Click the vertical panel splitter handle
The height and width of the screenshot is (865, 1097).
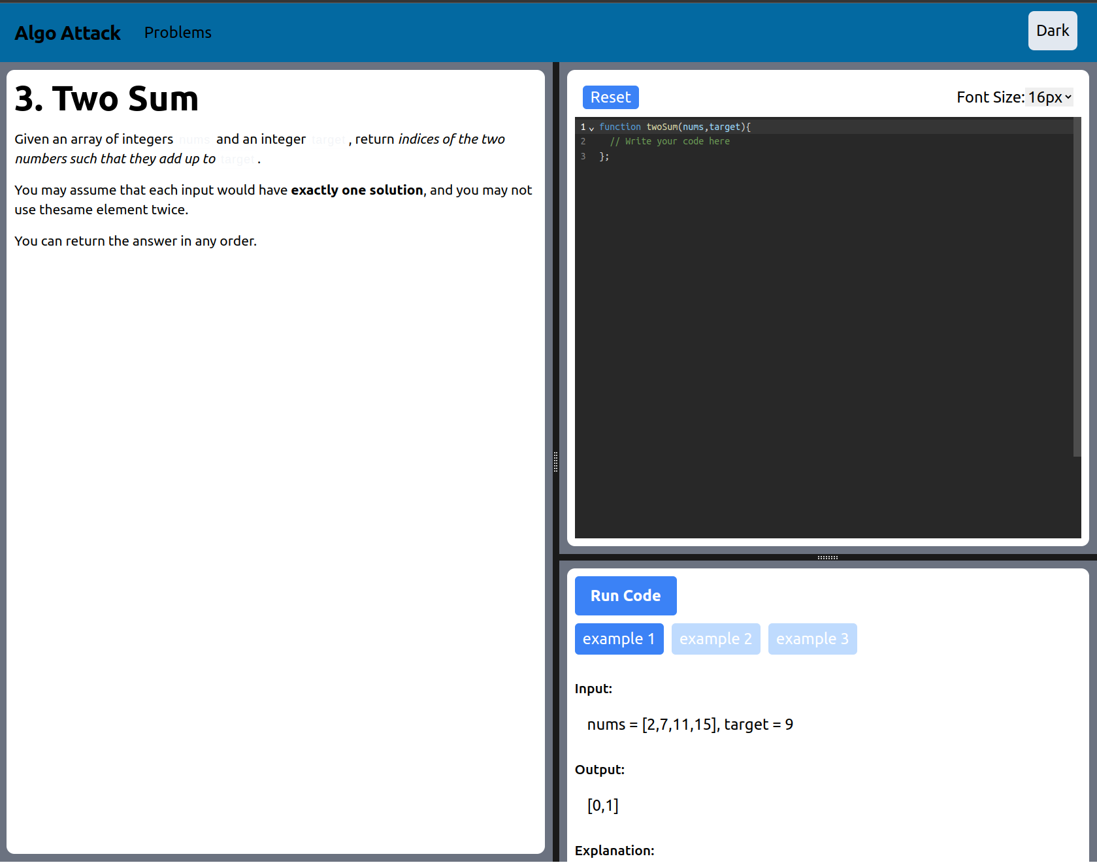pos(555,462)
